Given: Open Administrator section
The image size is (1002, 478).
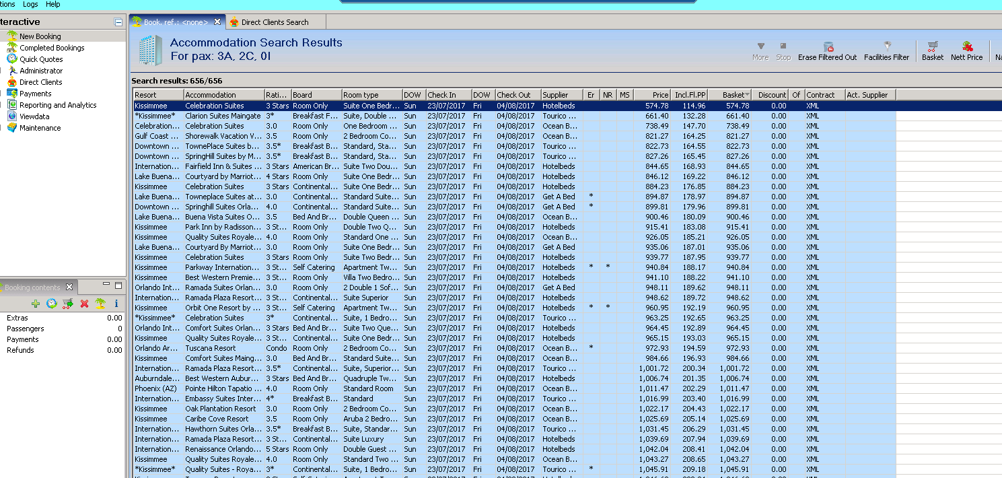Looking at the screenshot, I should [x=41, y=71].
